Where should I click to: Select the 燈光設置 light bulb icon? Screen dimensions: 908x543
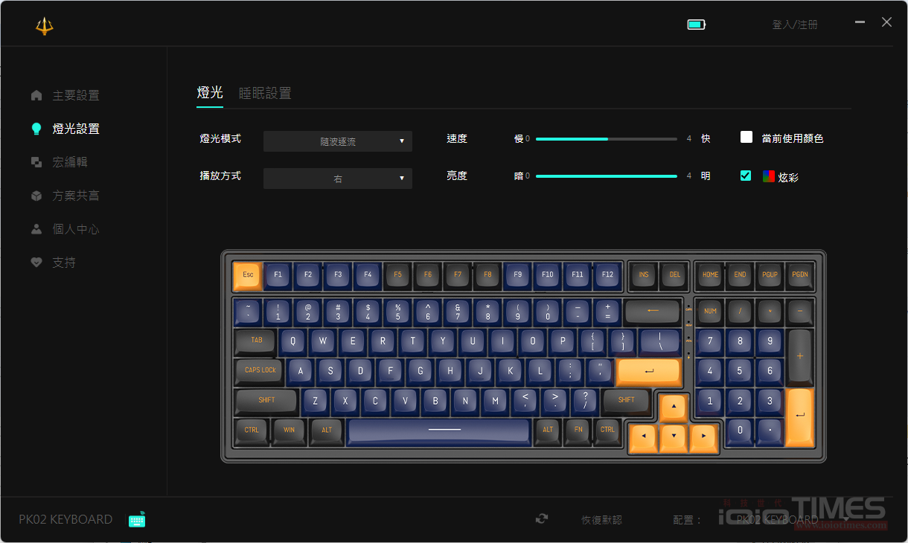[x=36, y=129]
